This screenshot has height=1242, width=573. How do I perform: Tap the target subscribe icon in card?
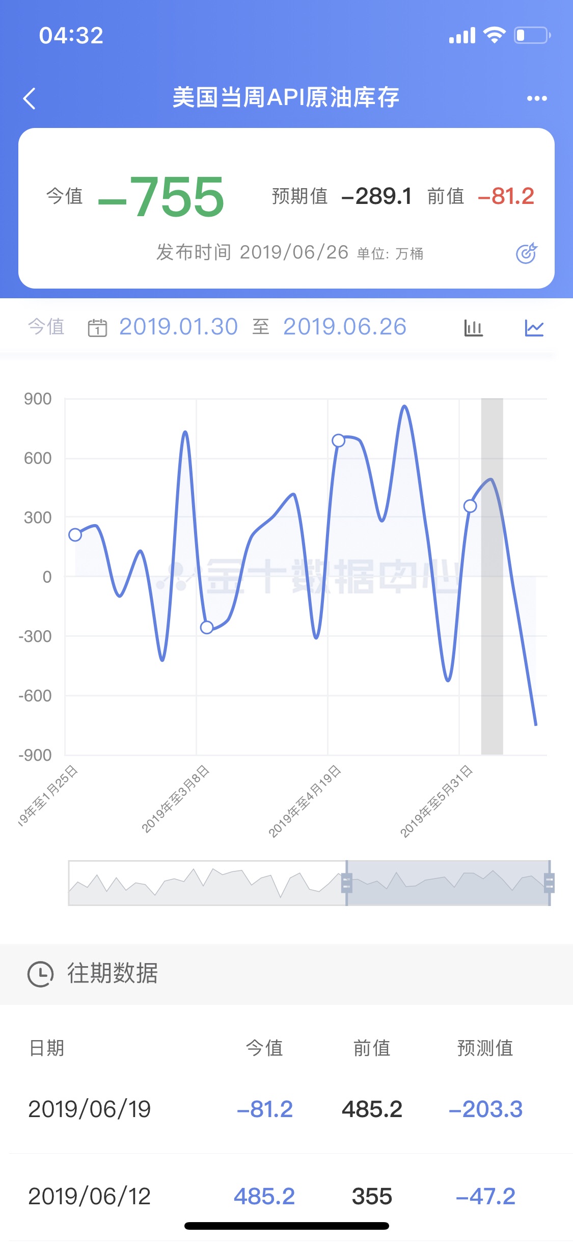(x=526, y=253)
